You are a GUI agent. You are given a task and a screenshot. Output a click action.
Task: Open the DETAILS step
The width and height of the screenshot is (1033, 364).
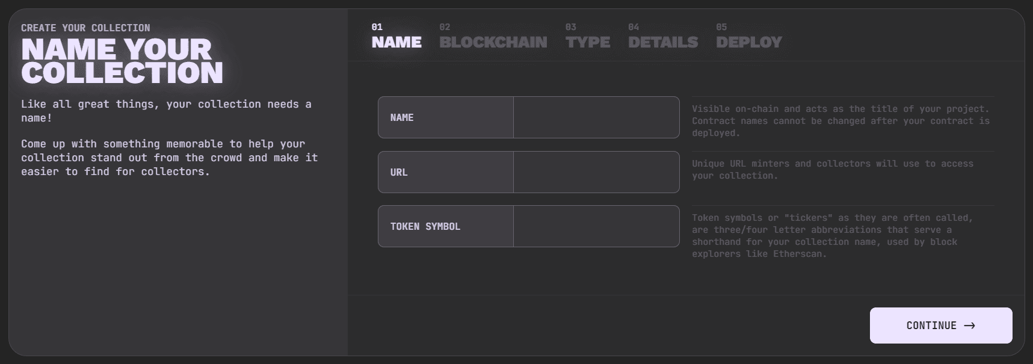pyautogui.click(x=662, y=42)
